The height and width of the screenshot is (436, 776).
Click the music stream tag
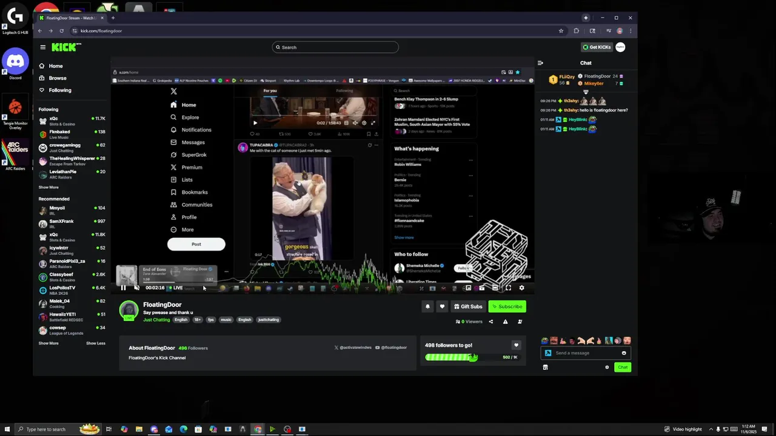pyautogui.click(x=226, y=320)
